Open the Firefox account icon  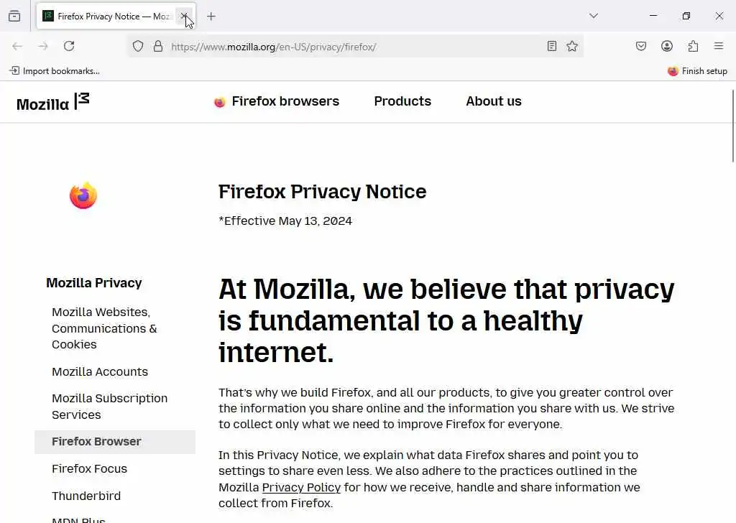click(x=667, y=46)
